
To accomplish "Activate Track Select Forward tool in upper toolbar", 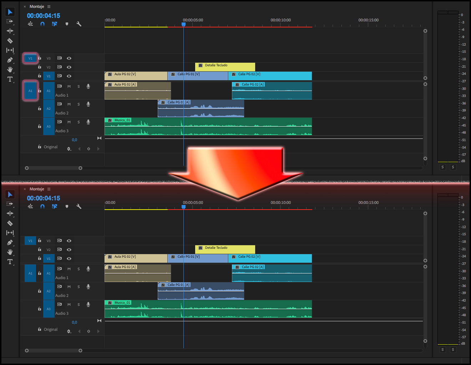I will tap(10, 21).
